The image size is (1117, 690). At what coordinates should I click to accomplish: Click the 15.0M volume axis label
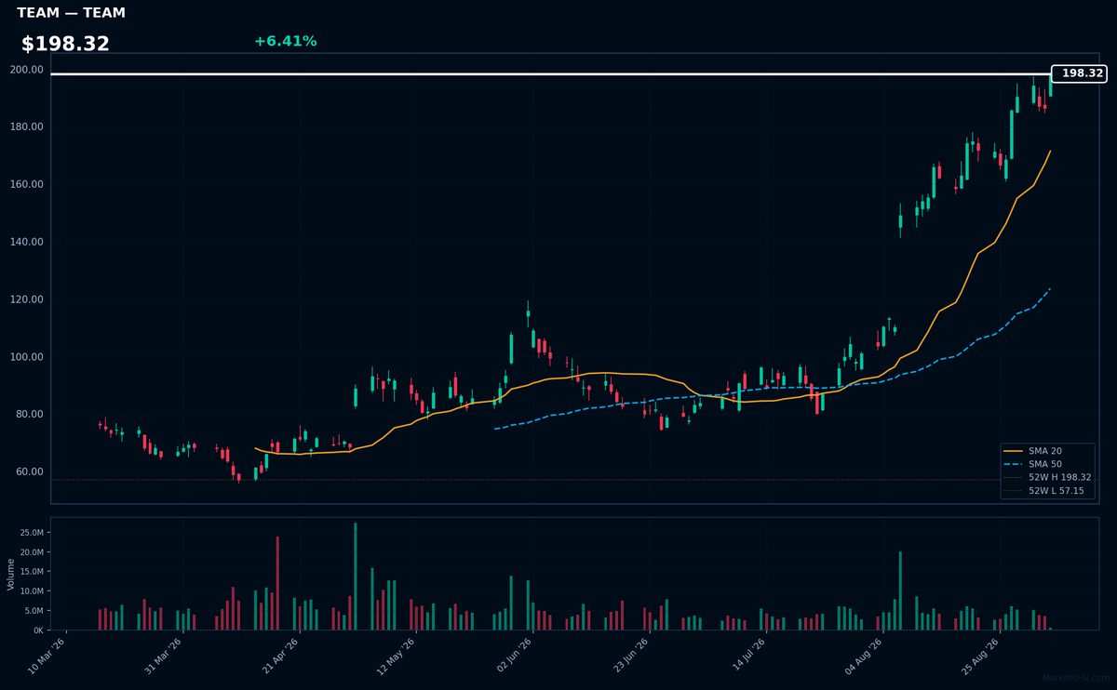pos(30,572)
